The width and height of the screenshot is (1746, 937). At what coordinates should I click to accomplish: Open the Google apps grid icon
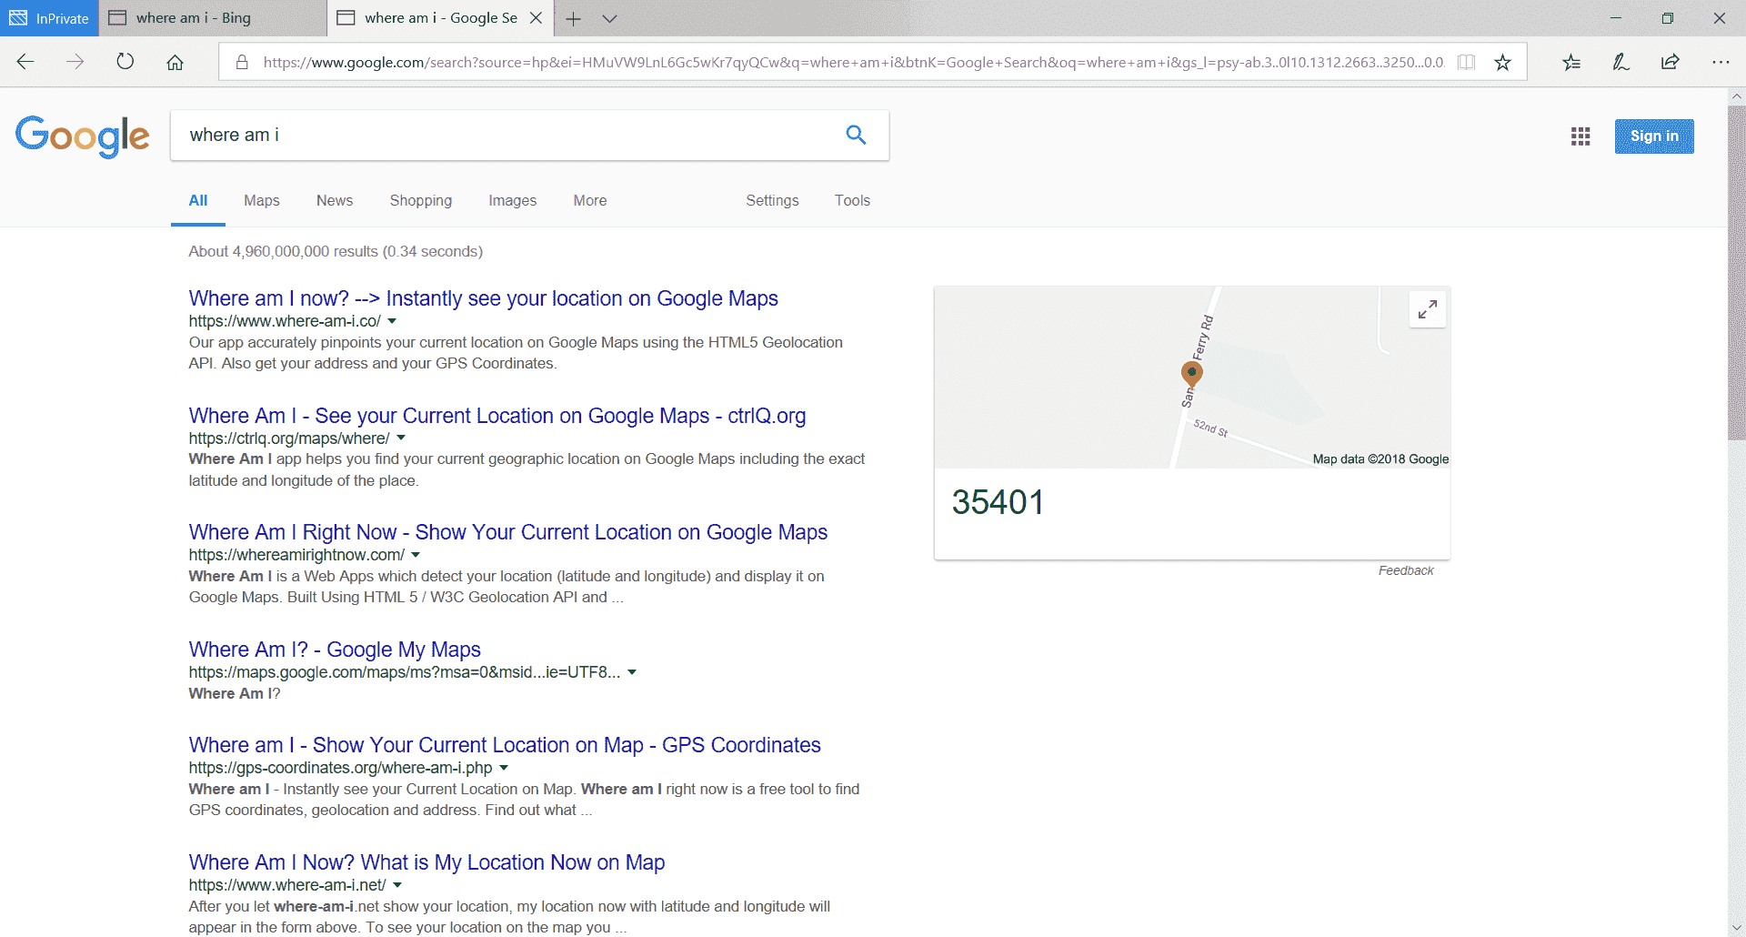[x=1580, y=136]
